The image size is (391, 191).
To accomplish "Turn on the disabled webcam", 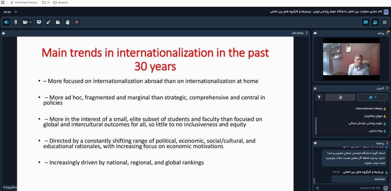I will click(25, 22).
